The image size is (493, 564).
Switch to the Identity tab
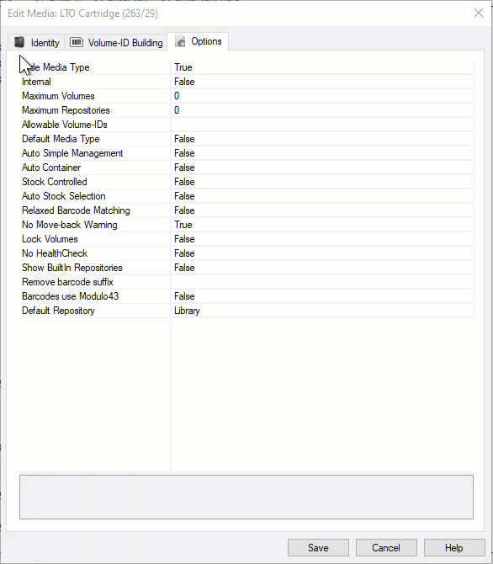tap(36, 42)
